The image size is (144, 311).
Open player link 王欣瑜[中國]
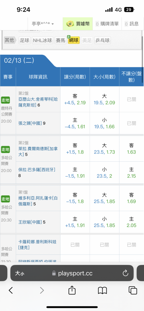click(x=30, y=222)
